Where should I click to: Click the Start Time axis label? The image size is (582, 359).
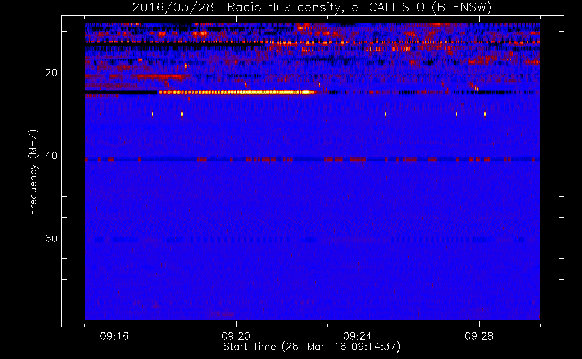(x=312, y=347)
